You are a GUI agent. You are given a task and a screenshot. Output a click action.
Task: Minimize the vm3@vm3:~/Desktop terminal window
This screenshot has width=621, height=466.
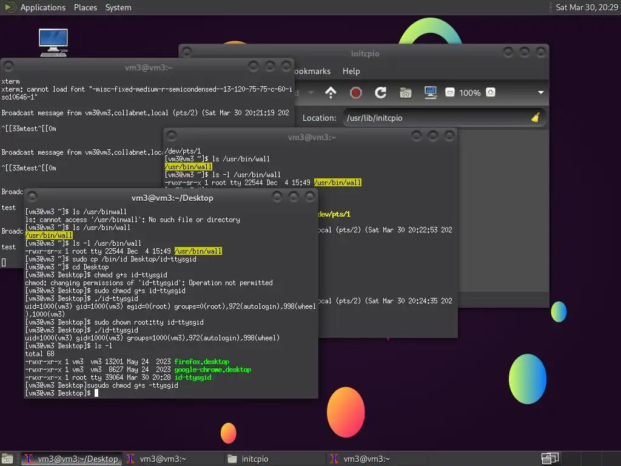[277, 197]
